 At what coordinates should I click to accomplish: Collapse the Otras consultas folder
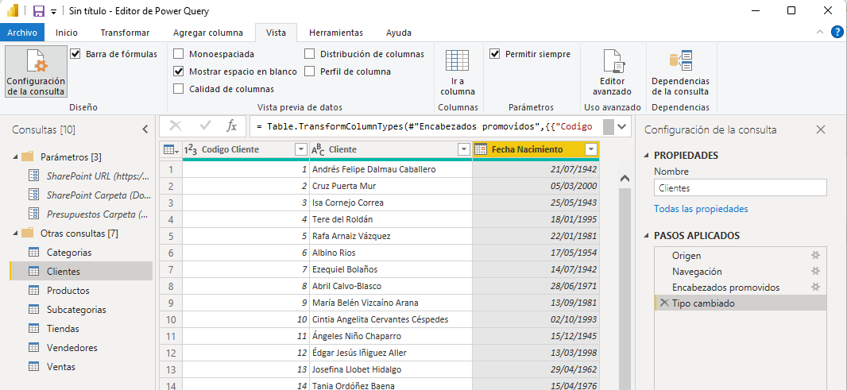click(14, 234)
